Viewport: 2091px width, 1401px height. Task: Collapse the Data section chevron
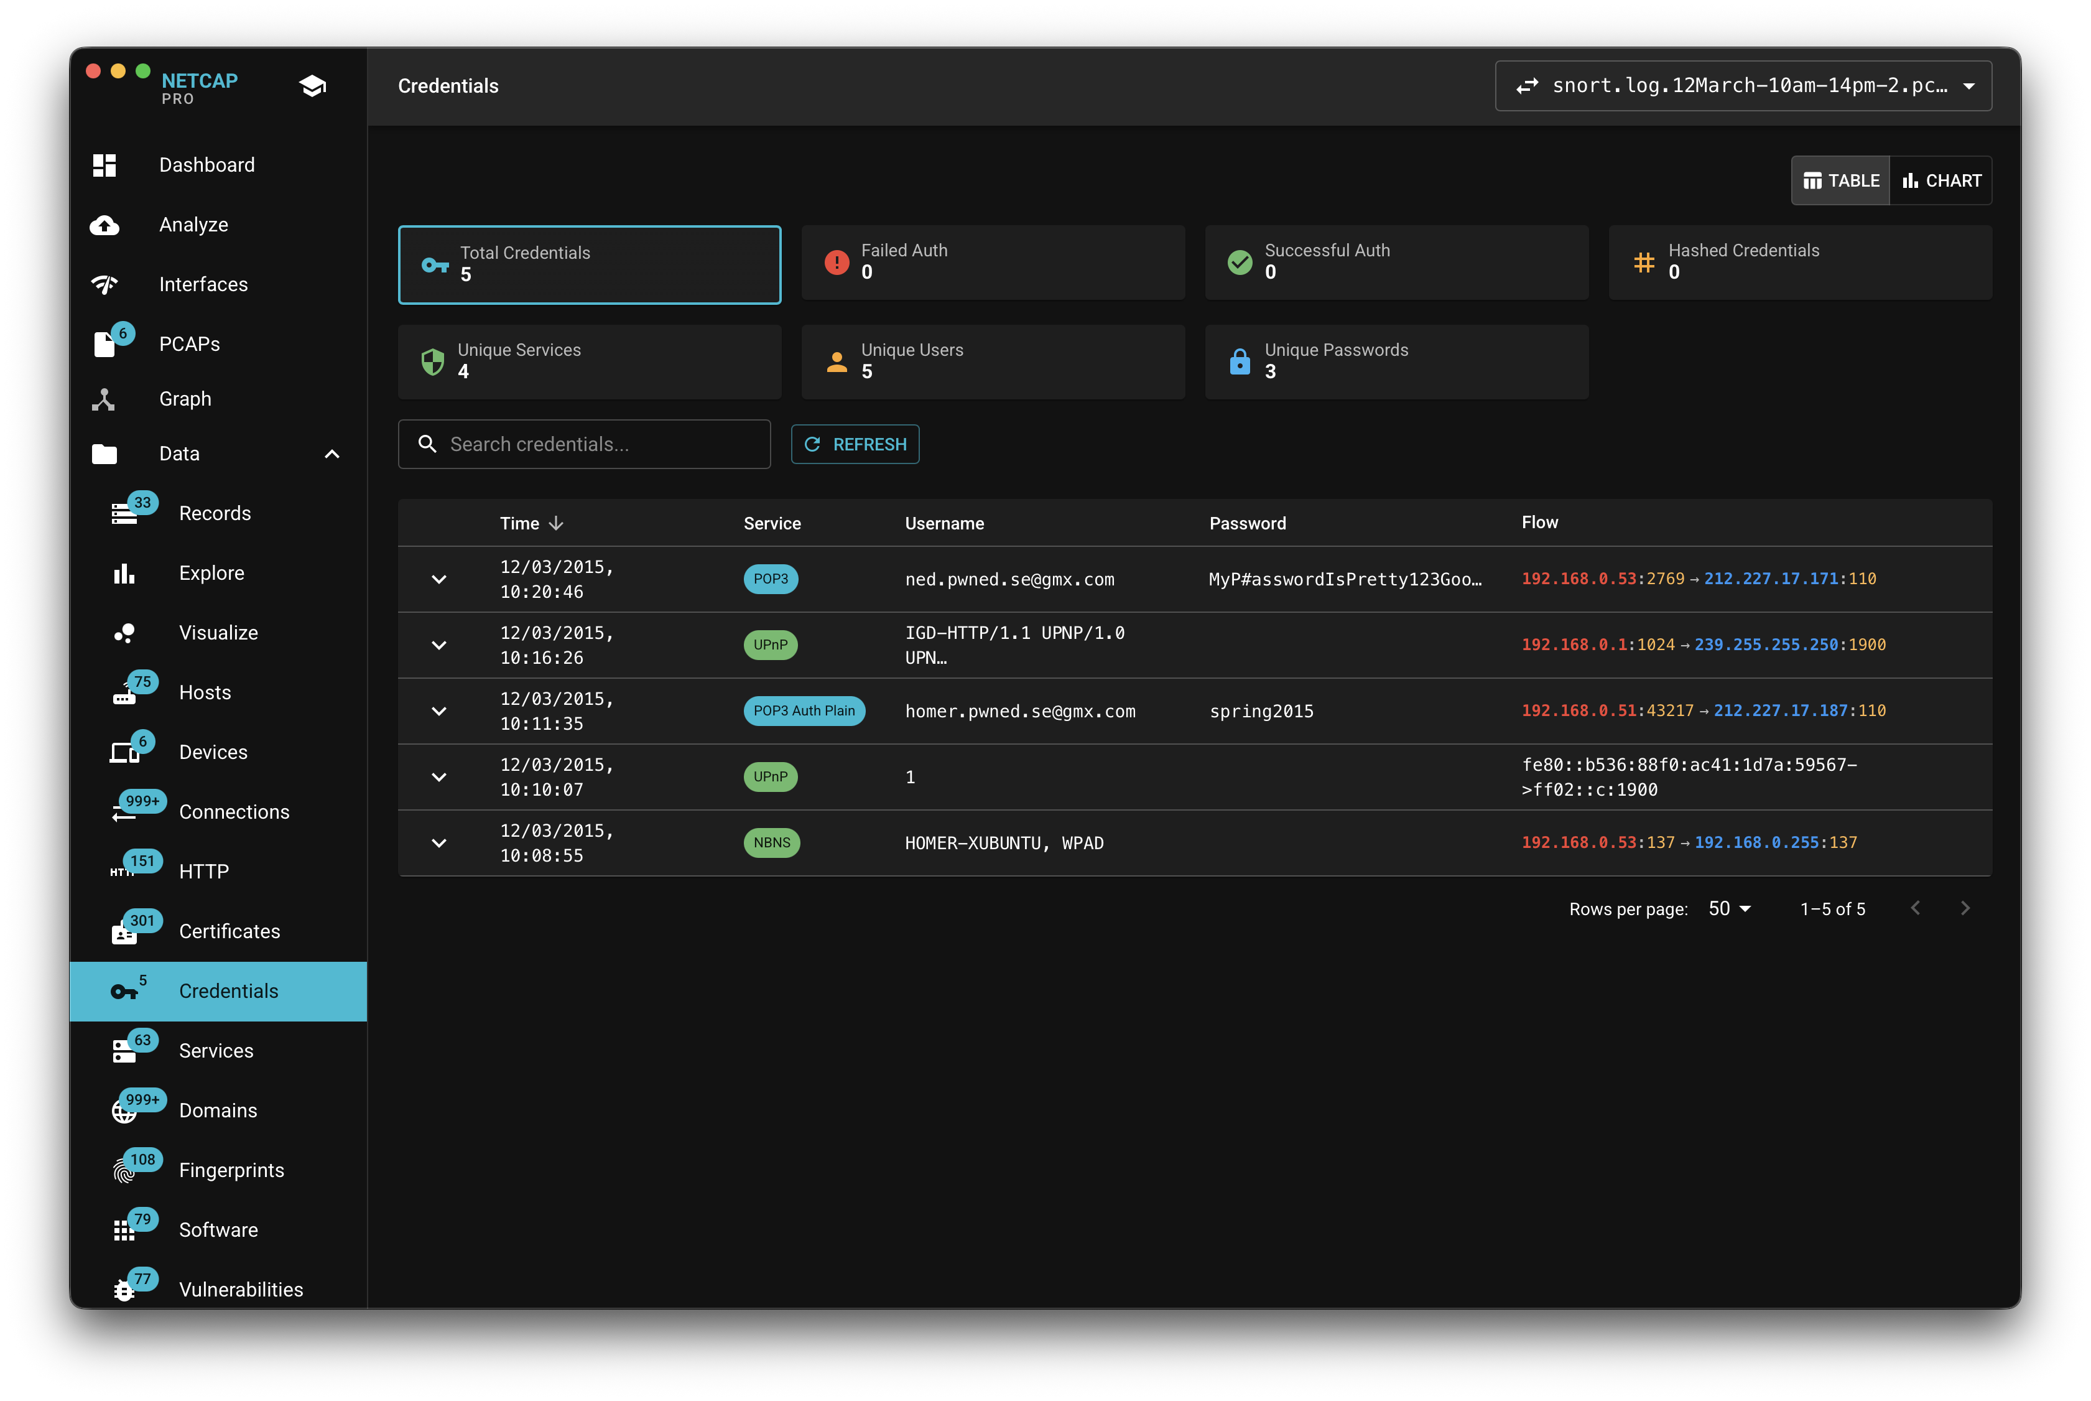click(x=331, y=454)
